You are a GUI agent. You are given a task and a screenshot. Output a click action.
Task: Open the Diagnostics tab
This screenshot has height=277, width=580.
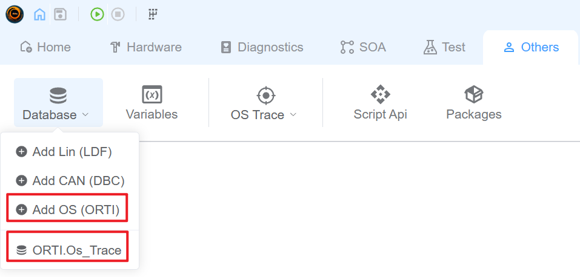(261, 47)
